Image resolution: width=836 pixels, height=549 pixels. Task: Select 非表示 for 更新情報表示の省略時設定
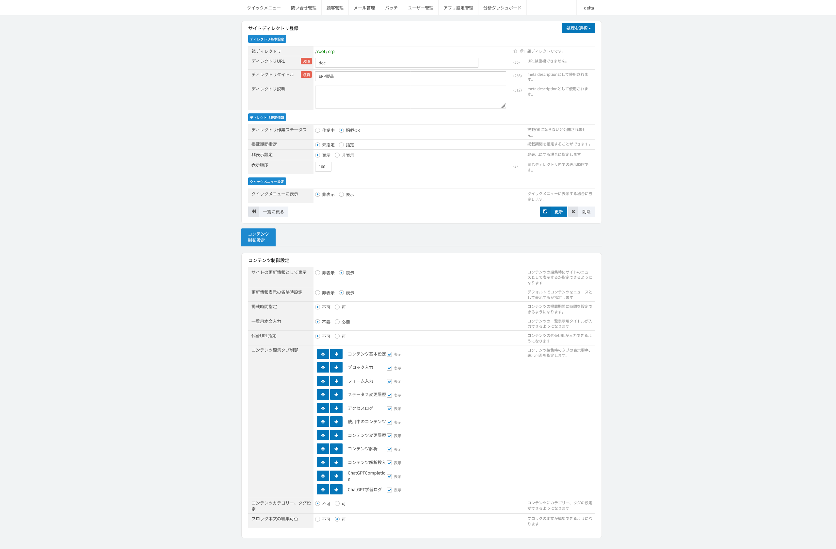(x=317, y=293)
